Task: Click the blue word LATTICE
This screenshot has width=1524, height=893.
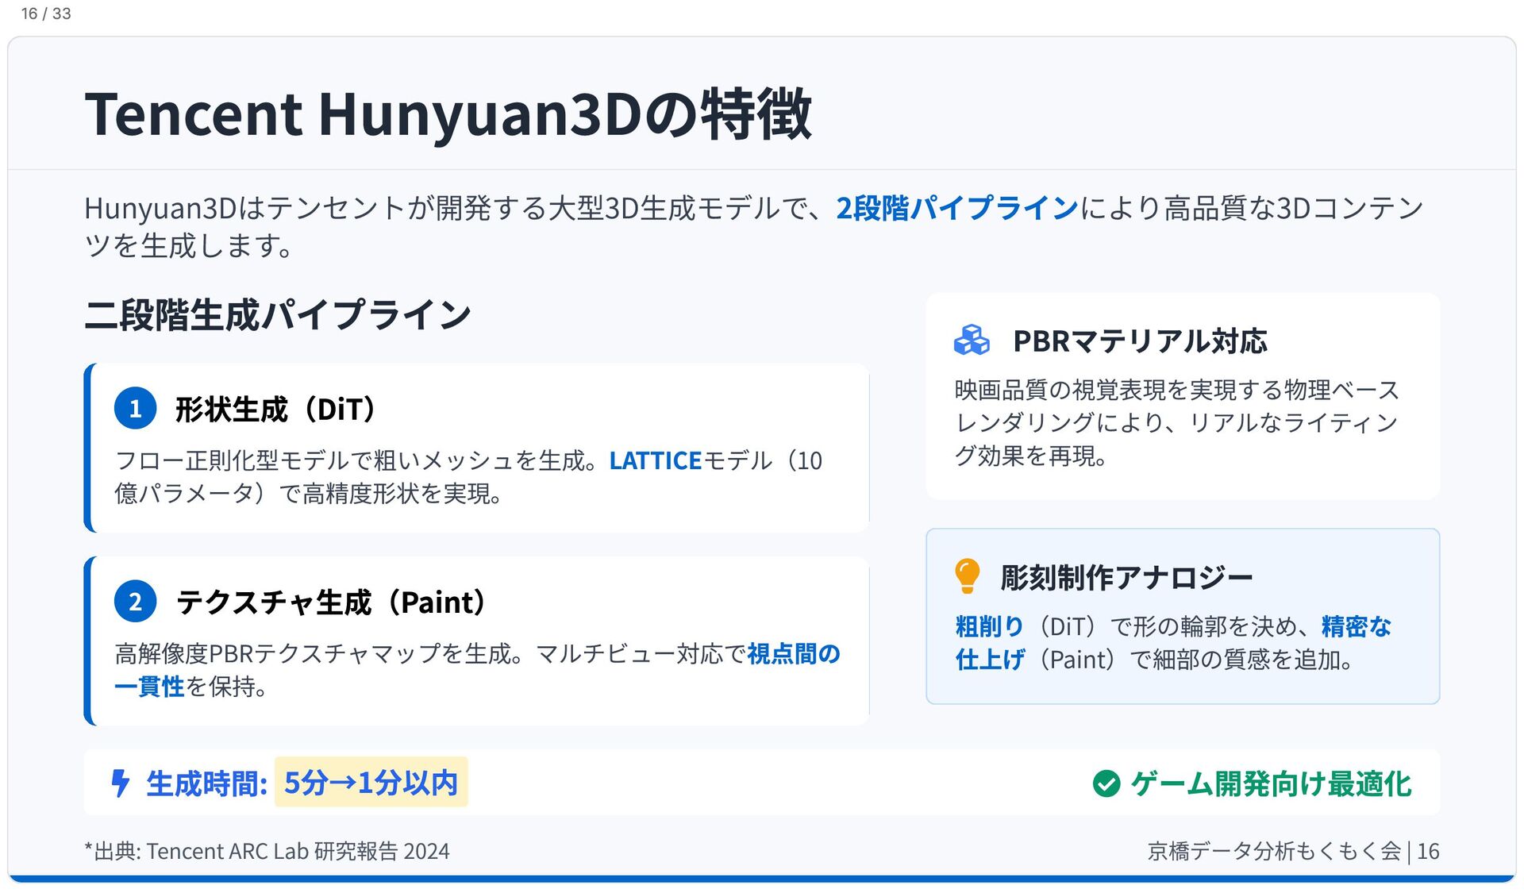Action: 656,460
